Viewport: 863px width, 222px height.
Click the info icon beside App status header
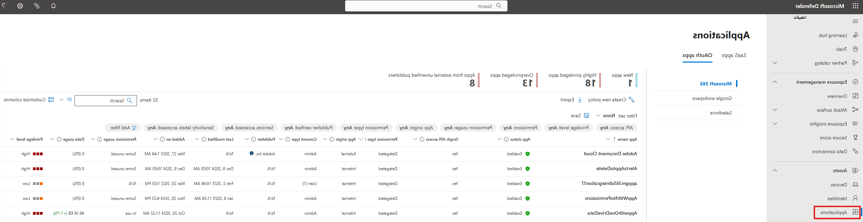coord(506,139)
